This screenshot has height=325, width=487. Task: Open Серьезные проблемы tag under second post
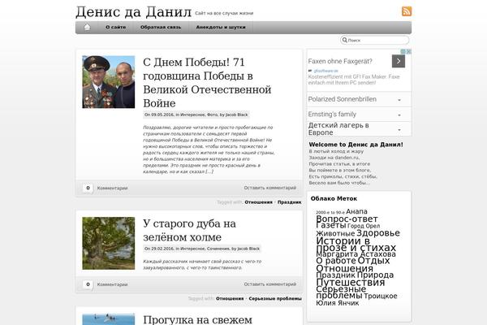pyautogui.click(x=275, y=298)
